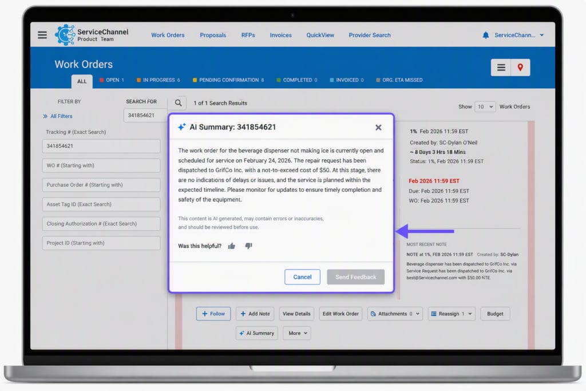Open RFPs section

click(248, 35)
